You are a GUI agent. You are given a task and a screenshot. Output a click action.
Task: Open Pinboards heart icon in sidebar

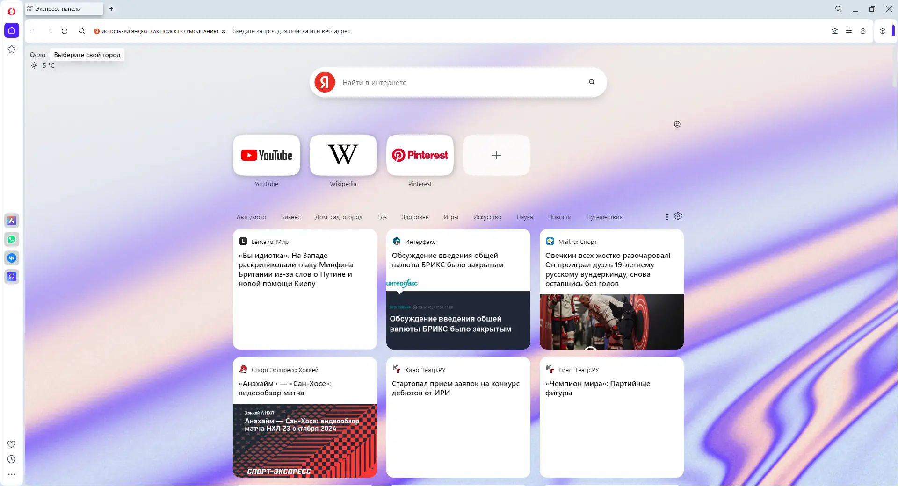(12, 444)
